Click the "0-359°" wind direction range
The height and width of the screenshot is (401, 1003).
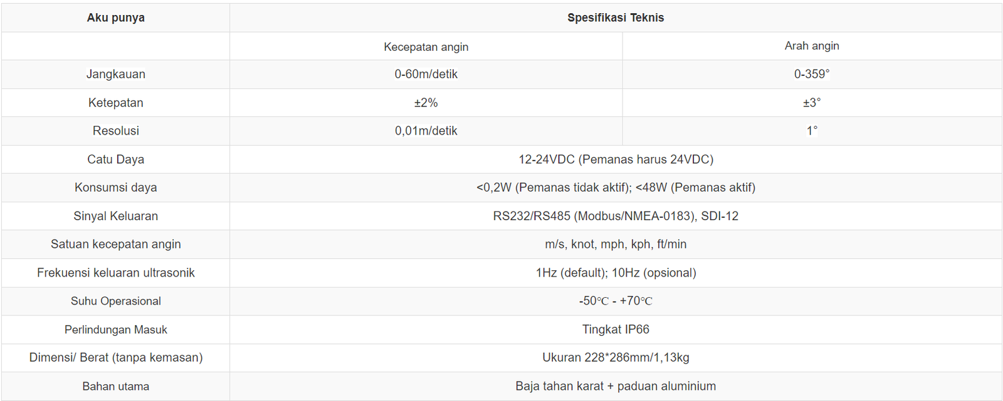tap(811, 74)
